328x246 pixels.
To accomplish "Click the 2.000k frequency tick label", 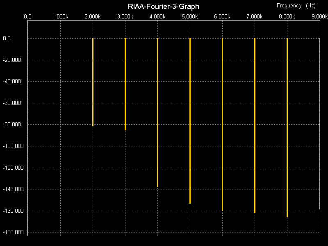I will click(x=93, y=16).
